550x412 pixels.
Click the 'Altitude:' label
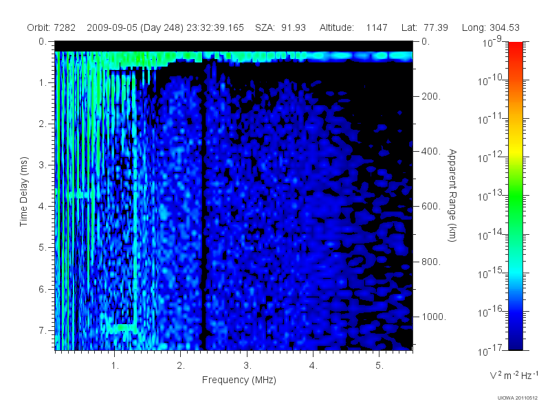(x=337, y=27)
